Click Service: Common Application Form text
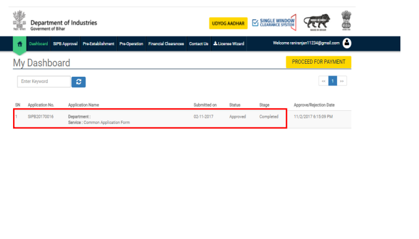 click(x=99, y=123)
